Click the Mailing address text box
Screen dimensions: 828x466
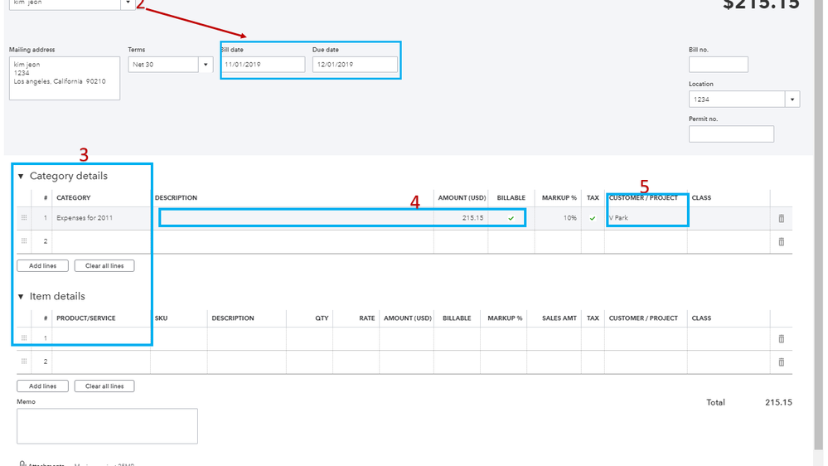[x=65, y=78]
